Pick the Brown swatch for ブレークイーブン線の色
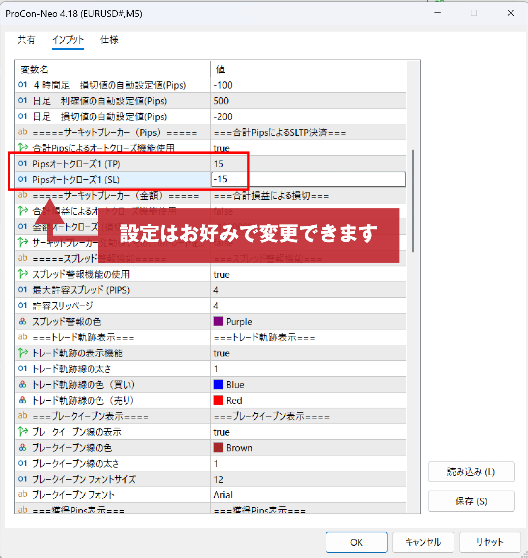 (x=218, y=448)
